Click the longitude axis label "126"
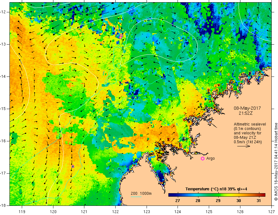278x215 pixels. tap(240, 212)
